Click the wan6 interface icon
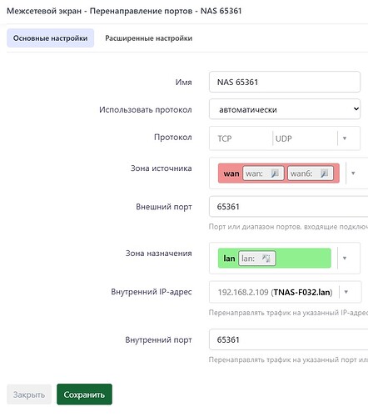Image resolution: width=368 pixels, height=417 pixels. click(324, 173)
